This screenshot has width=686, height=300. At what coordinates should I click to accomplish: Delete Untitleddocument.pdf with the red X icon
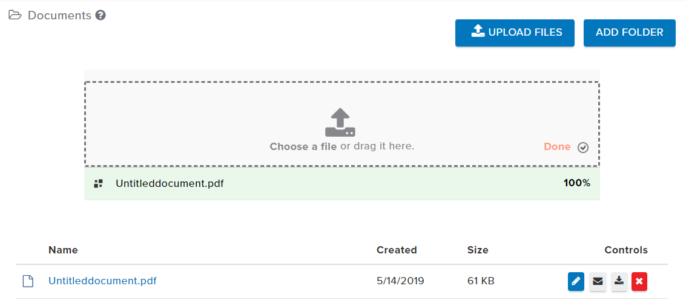639,281
